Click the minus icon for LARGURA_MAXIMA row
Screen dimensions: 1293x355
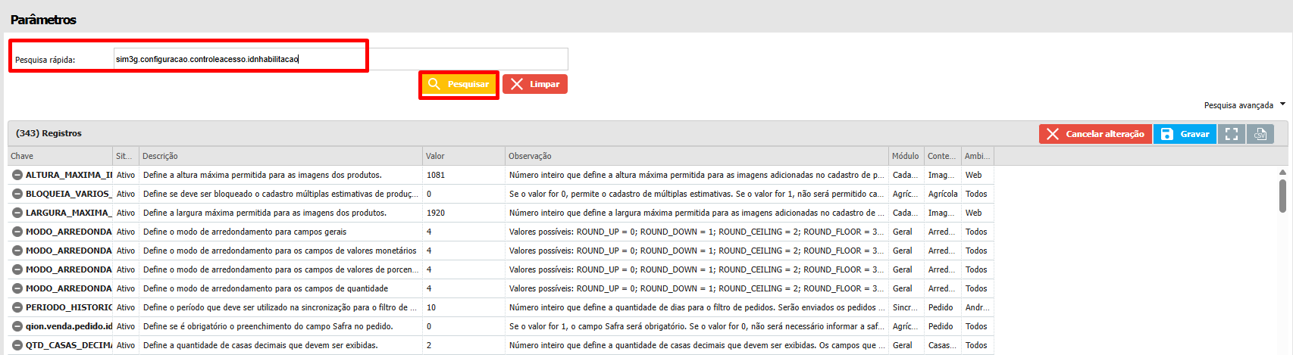click(17, 213)
